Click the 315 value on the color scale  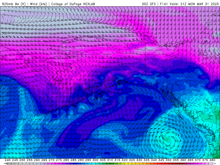pos(117,160)
